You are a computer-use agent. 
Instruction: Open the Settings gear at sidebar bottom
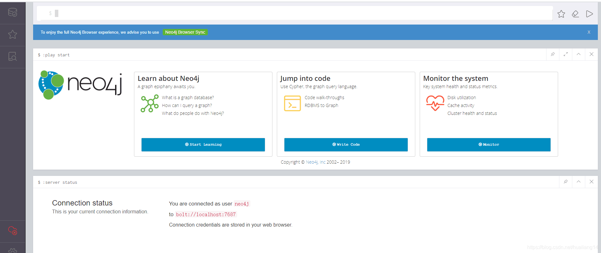(13, 250)
